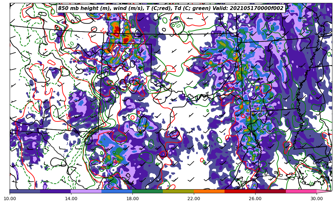Pick the olive 20–22 colorbar segment
Viewport: 335px width, 204px height.
(178, 191)
